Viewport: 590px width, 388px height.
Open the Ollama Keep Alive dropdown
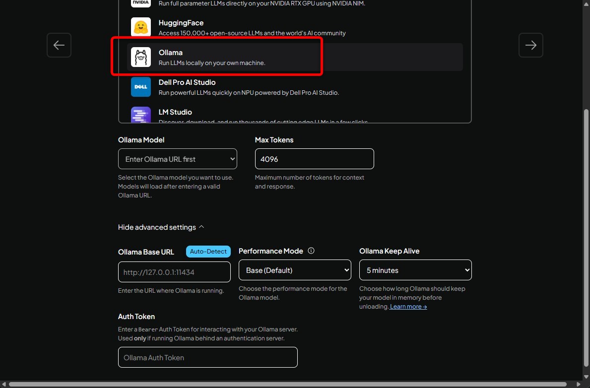click(415, 270)
